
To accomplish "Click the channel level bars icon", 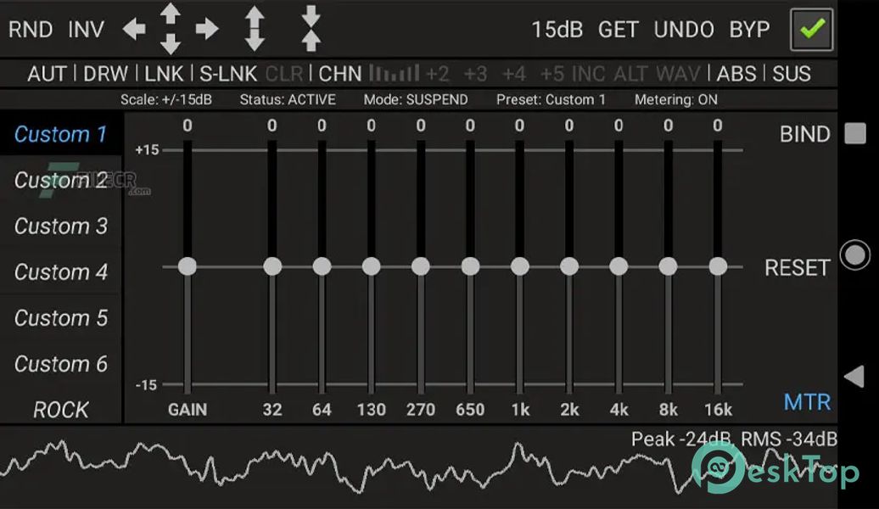I will pos(394,74).
